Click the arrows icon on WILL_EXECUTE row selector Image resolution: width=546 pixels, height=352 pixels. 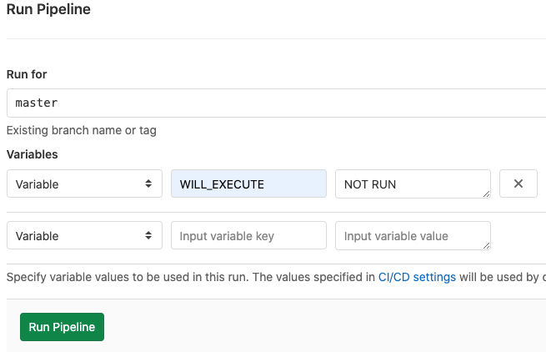point(148,184)
